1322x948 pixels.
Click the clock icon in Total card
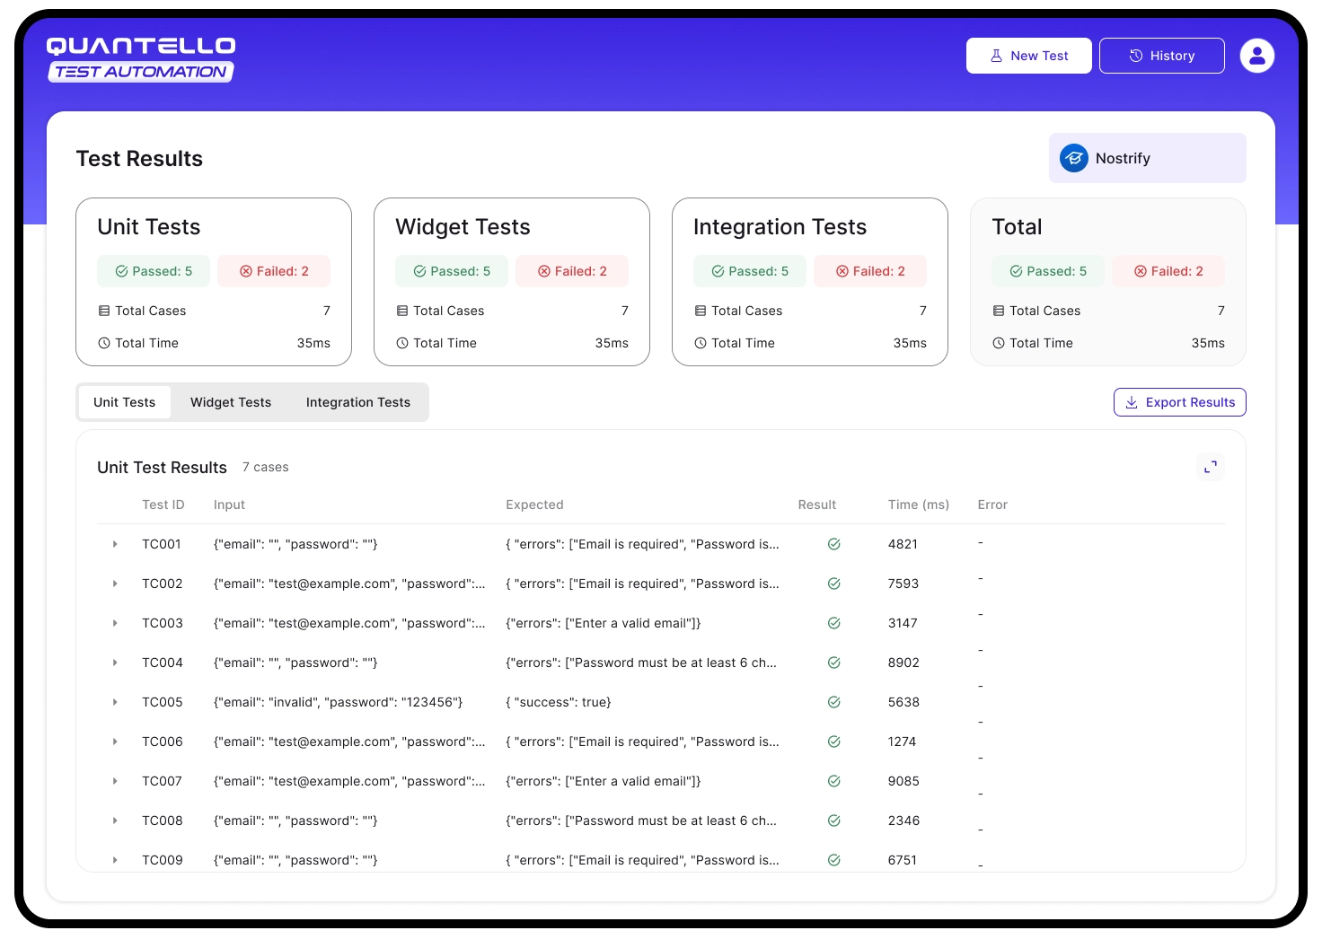(999, 343)
